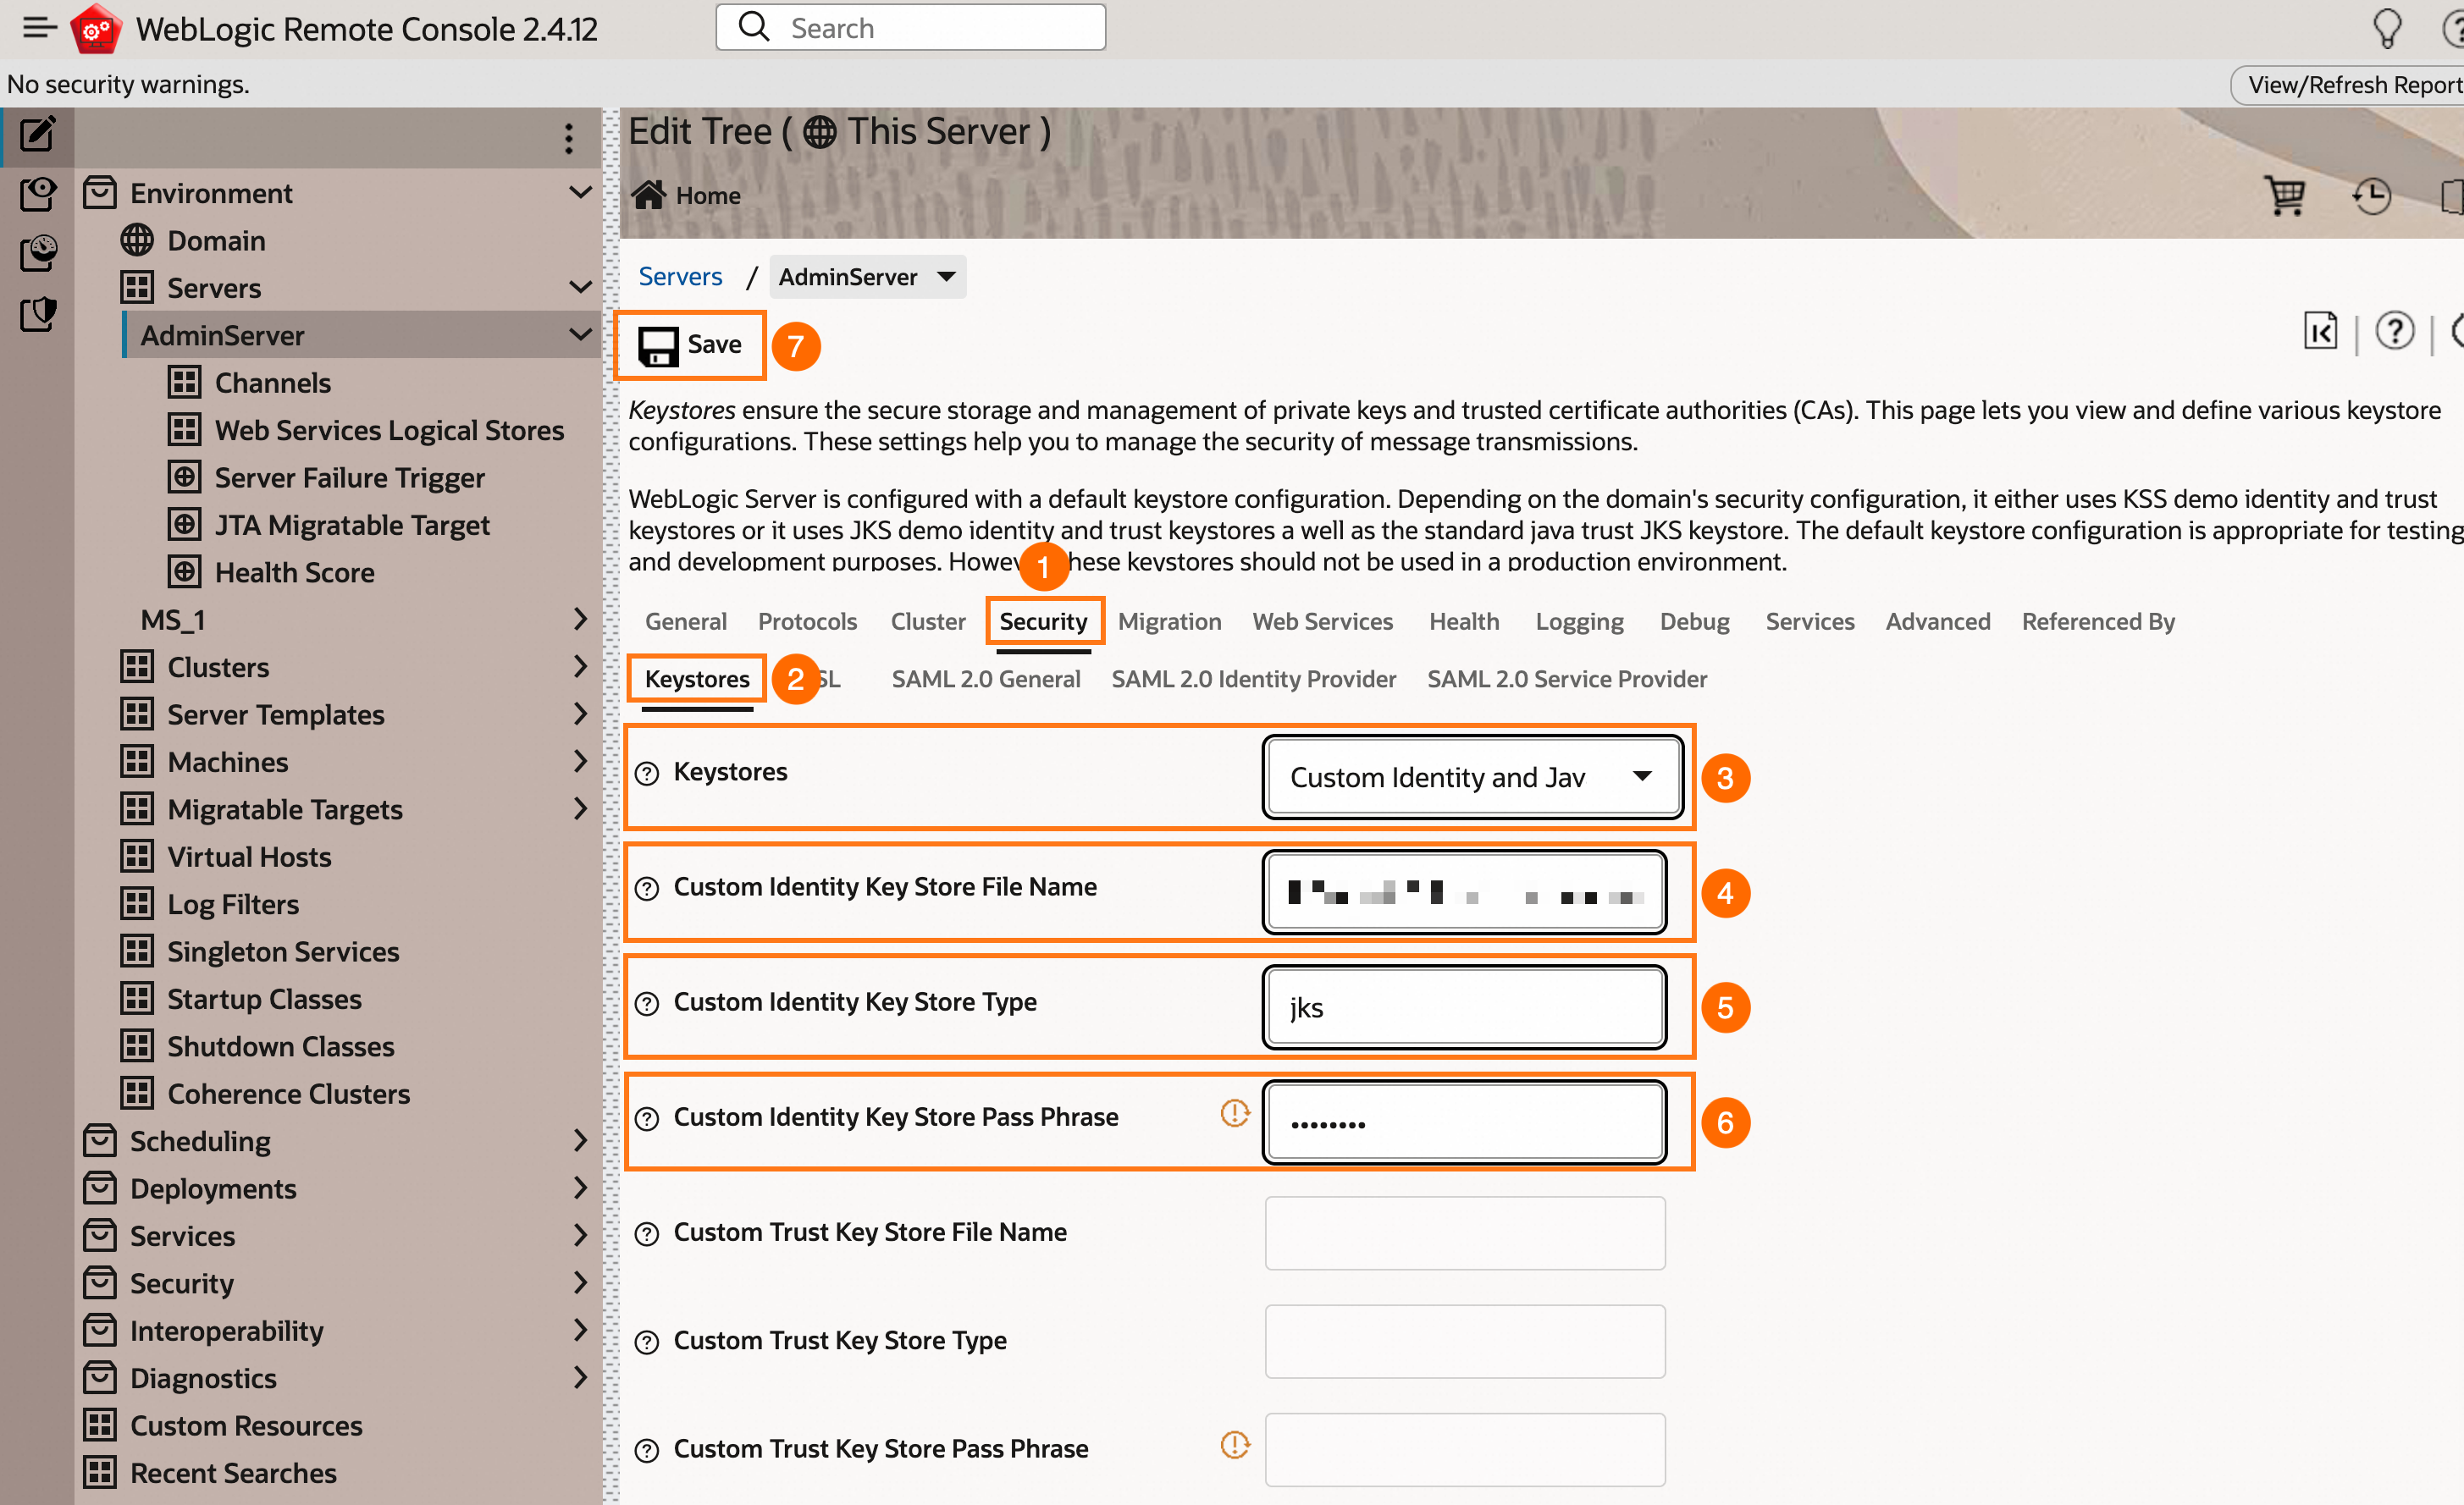The height and width of the screenshot is (1505, 2464).
Task: Open sidebar kebab more options menu
Action: tap(568, 138)
